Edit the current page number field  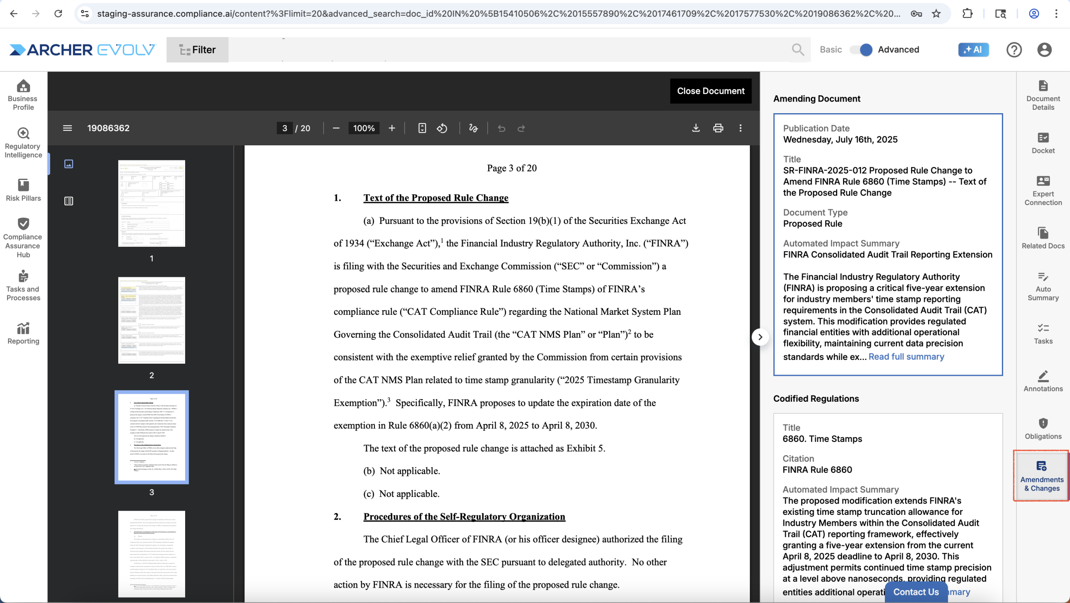[285, 128]
